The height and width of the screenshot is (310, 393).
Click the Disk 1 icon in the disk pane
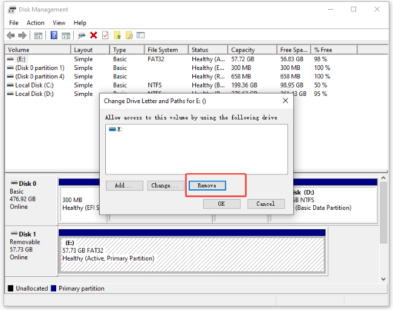click(x=14, y=233)
